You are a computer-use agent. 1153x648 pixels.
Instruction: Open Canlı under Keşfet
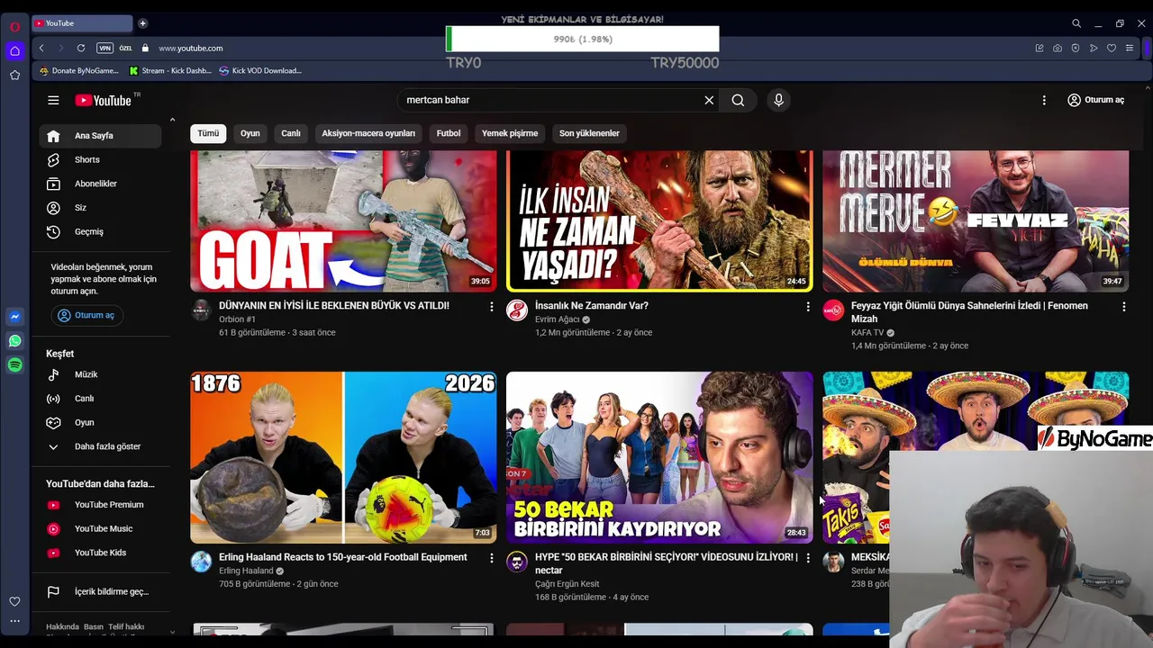tap(100, 399)
